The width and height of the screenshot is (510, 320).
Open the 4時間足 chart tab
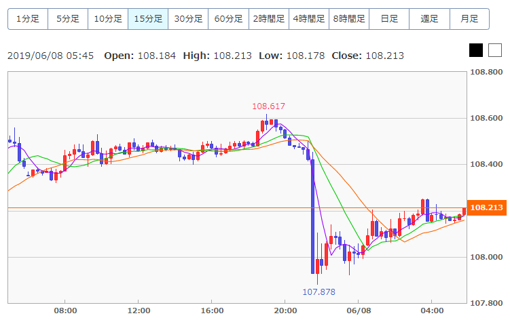point(309,19)
